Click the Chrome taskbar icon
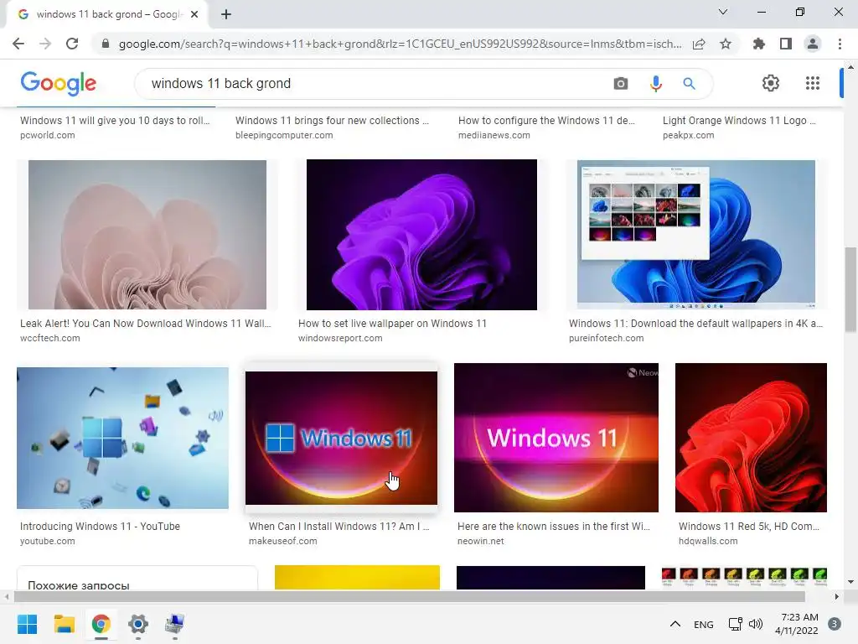The image size is (858, 644). [101, 624]
